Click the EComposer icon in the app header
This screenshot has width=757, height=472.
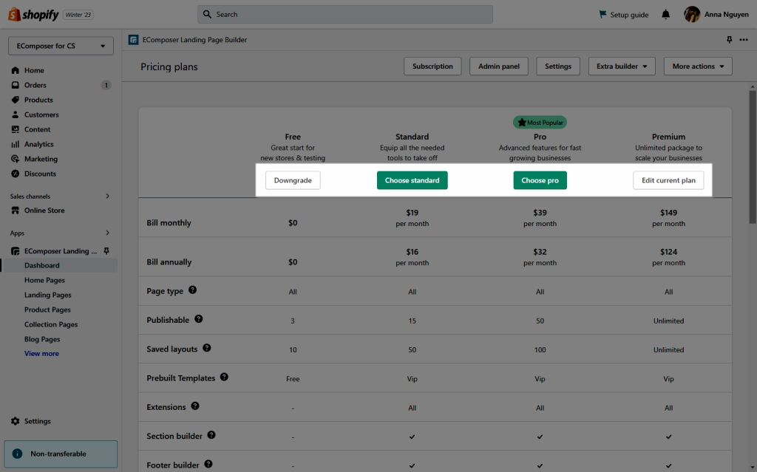coord(133,40)
